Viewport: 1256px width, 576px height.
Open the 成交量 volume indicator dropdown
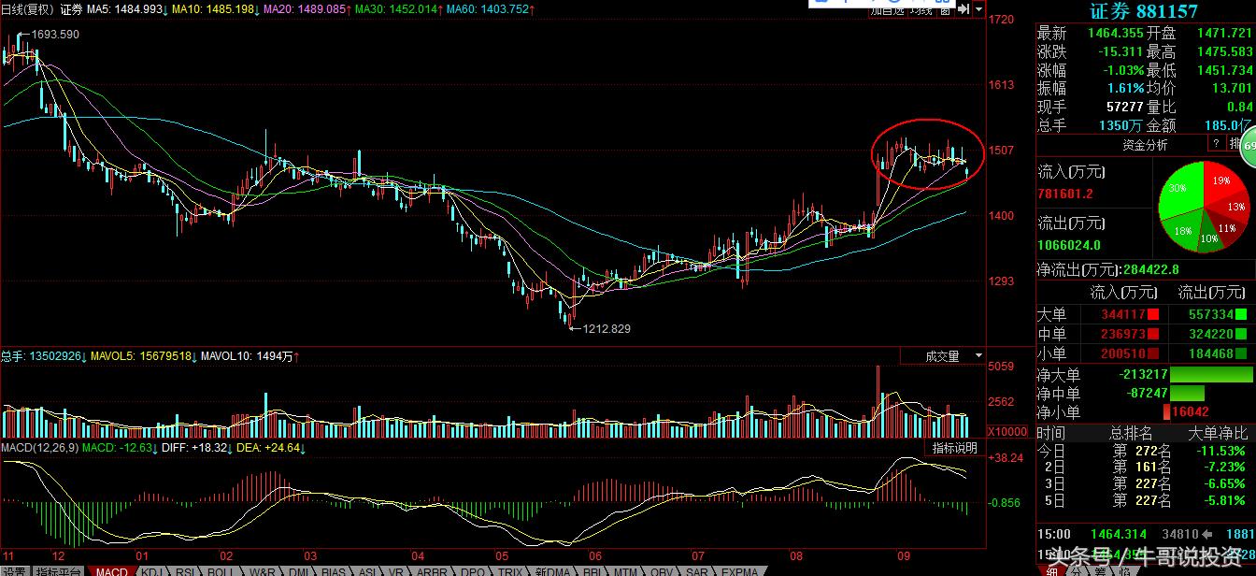pos(944,356)
